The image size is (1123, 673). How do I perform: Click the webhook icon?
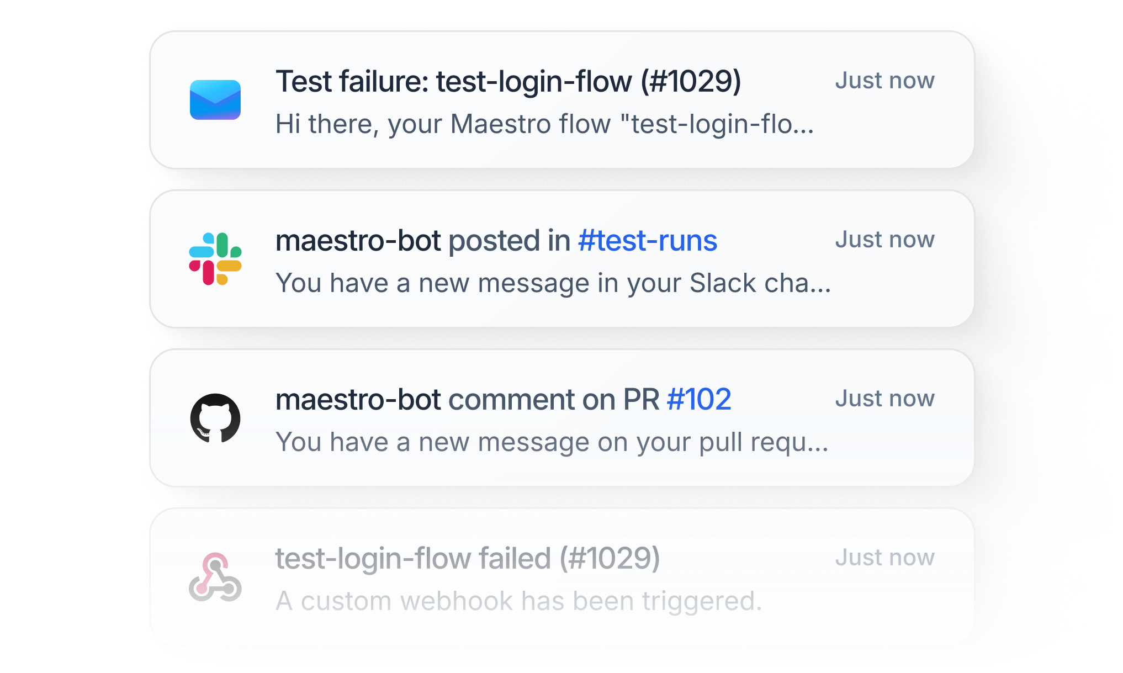pyautogui.click(x=215, y=577)
